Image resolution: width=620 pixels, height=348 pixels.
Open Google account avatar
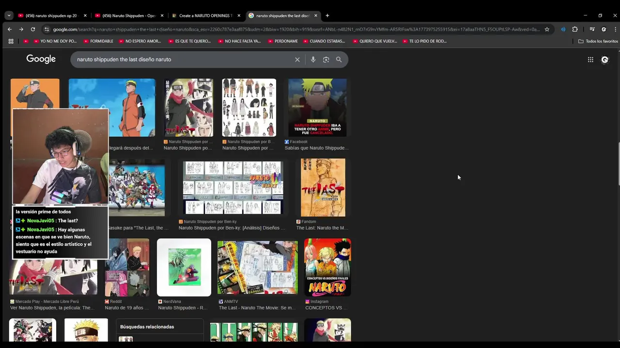[604, 59]
